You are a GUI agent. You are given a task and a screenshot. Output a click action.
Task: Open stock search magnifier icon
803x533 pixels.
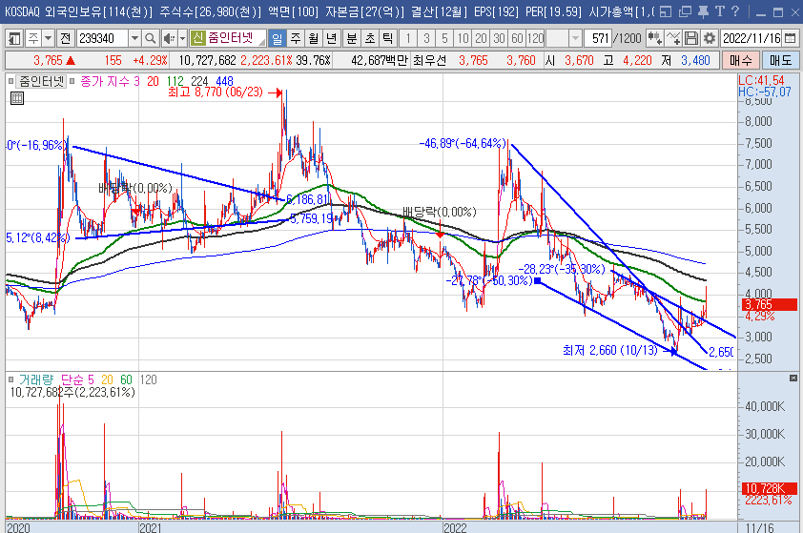tap(150, 38)
